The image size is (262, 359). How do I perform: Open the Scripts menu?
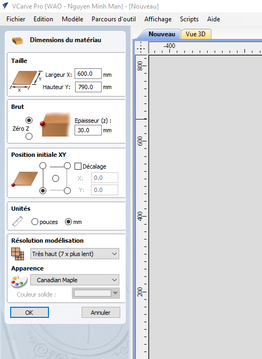(189, 19)
